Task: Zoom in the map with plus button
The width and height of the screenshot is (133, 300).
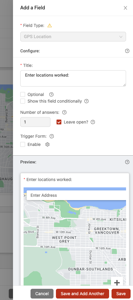Action: pyautogui.click(x=117, y=282)
